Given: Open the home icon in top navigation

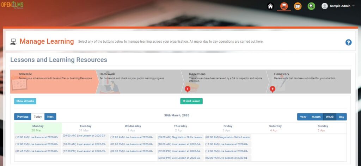Looking at the screenshot, I should 270,6.
